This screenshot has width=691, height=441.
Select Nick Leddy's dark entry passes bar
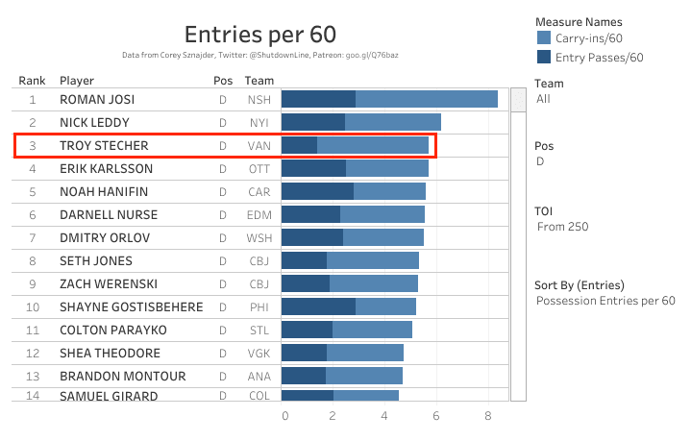(312, 122)
